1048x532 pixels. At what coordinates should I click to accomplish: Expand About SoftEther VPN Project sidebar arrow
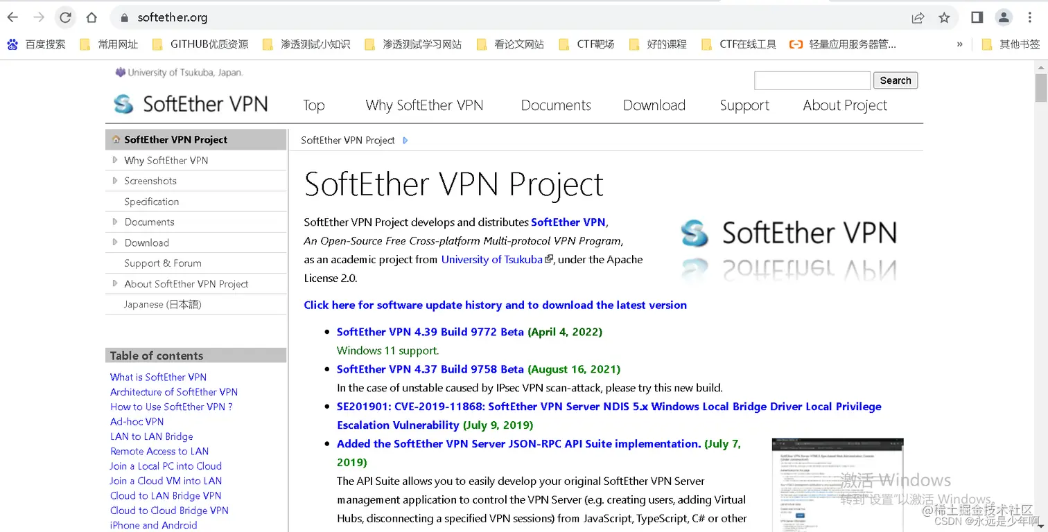click(114, 283)
